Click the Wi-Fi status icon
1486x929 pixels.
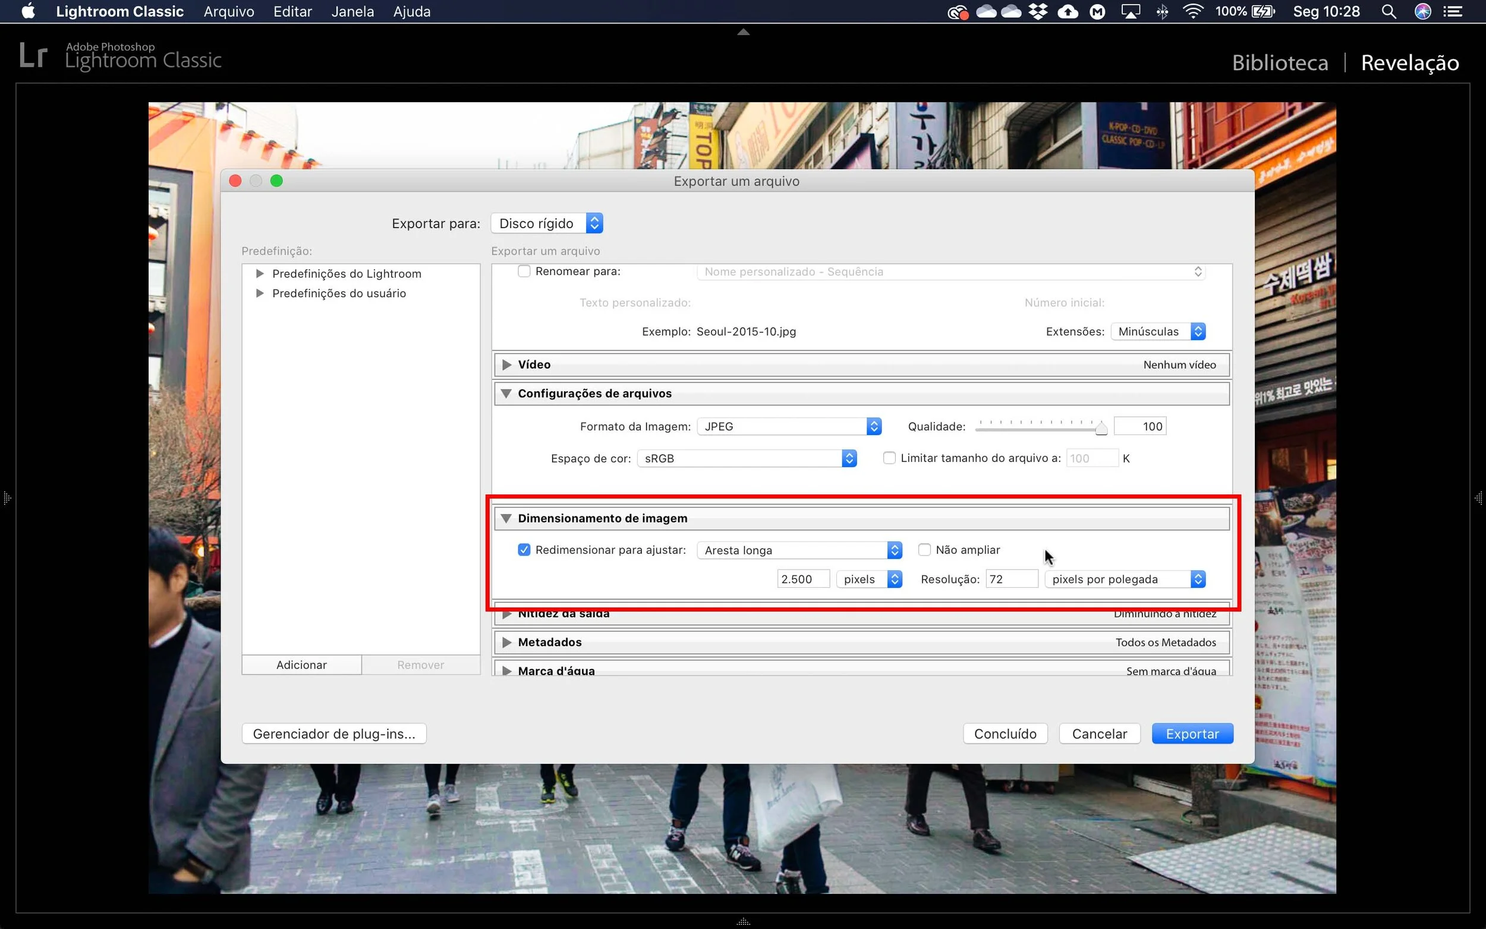(1192, 12)
